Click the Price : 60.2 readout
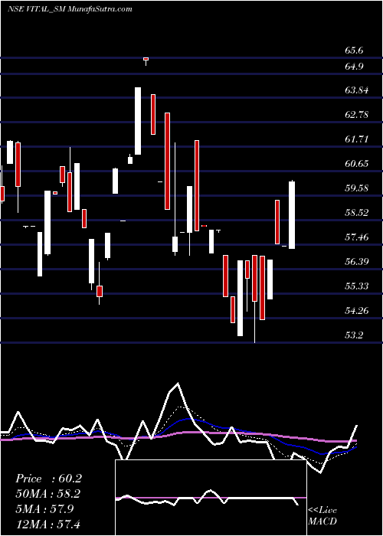Image resolution: width=383 pixels, height=536 pixels. (x=48, y=479)
